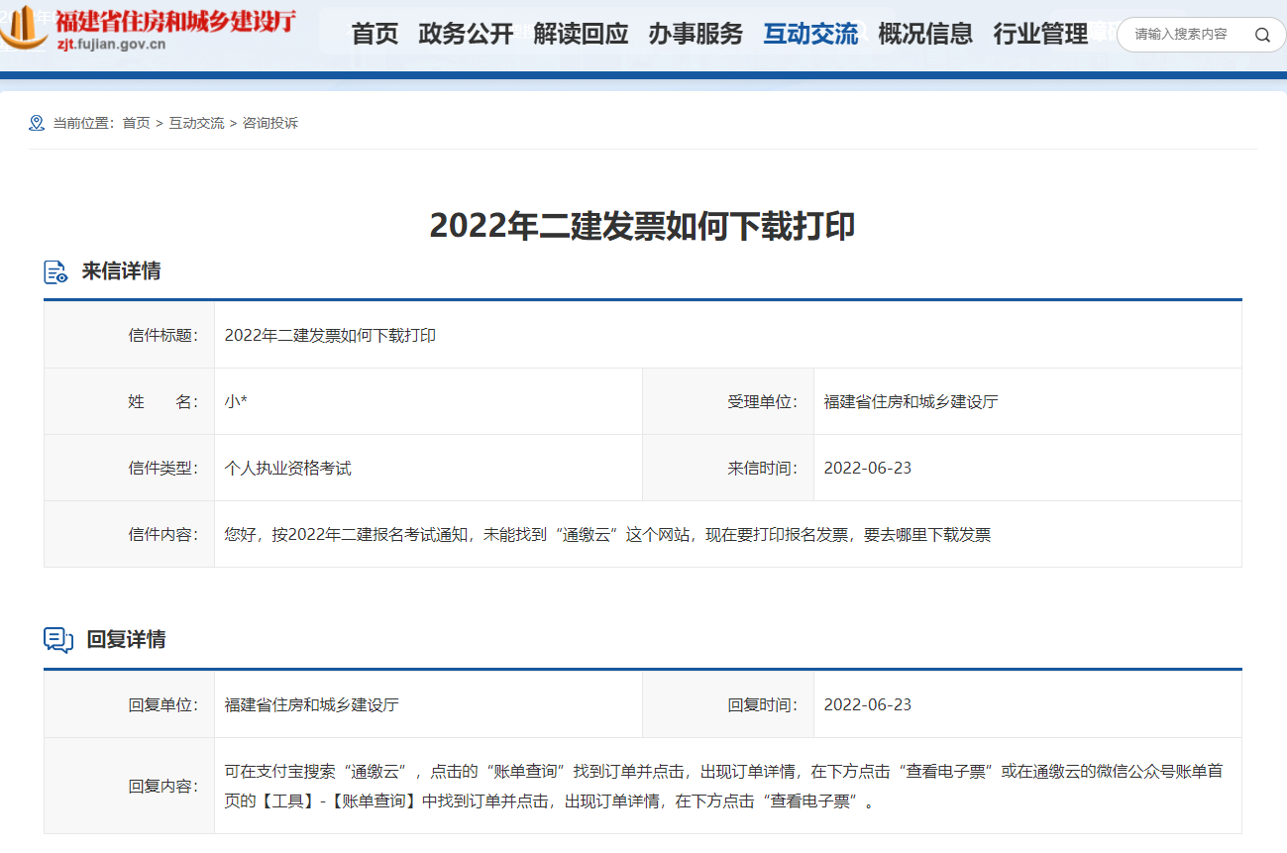The image size is (1287, 853).
Task: Click the 来信详情 document icon
Action: [x=56, y=272]
